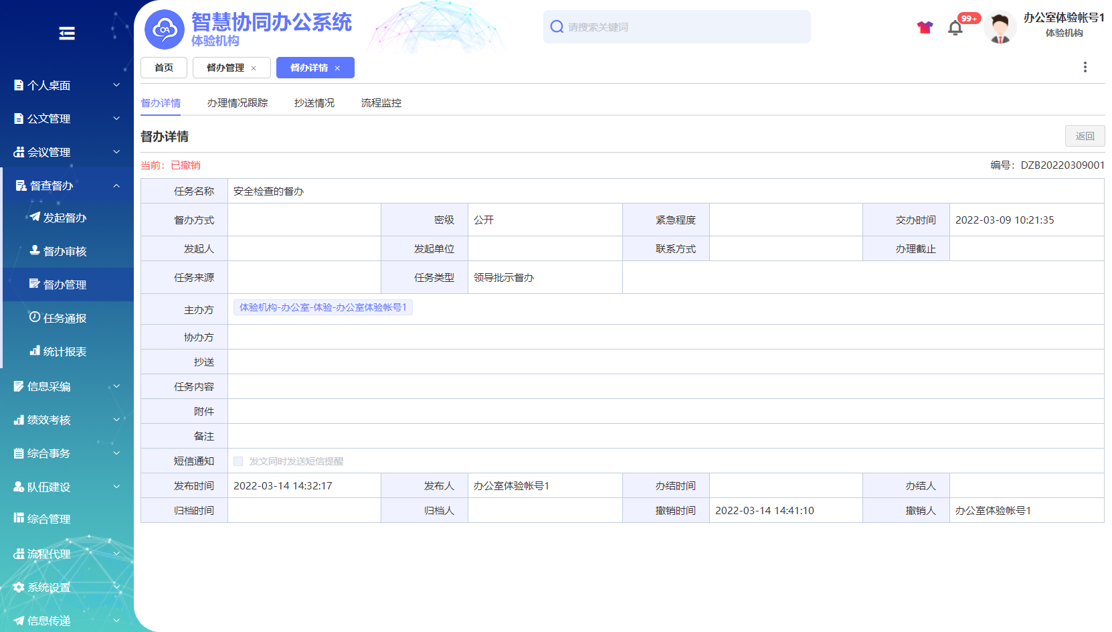This screenshot has height=632, width=1112.
Task: Click the search magnifier icon
Action: [557, 27]
